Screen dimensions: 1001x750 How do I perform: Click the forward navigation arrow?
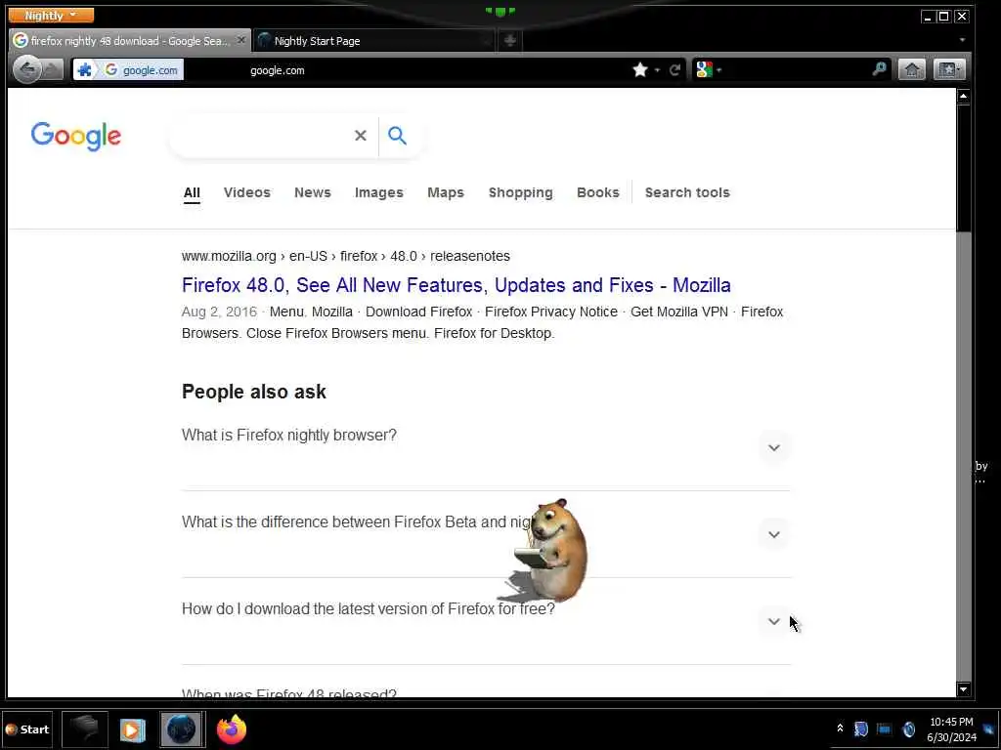(53, 69)
